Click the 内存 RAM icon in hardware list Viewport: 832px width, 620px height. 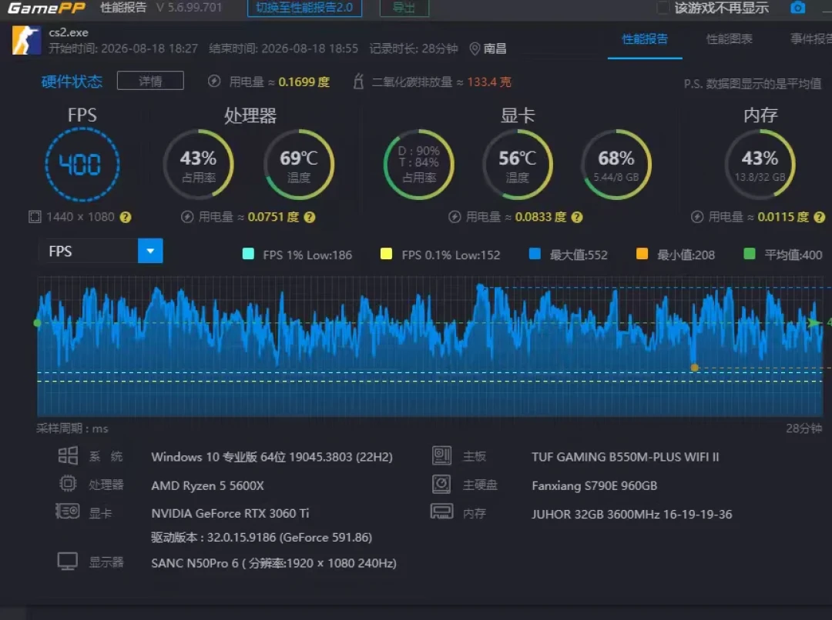pos(441,512)
